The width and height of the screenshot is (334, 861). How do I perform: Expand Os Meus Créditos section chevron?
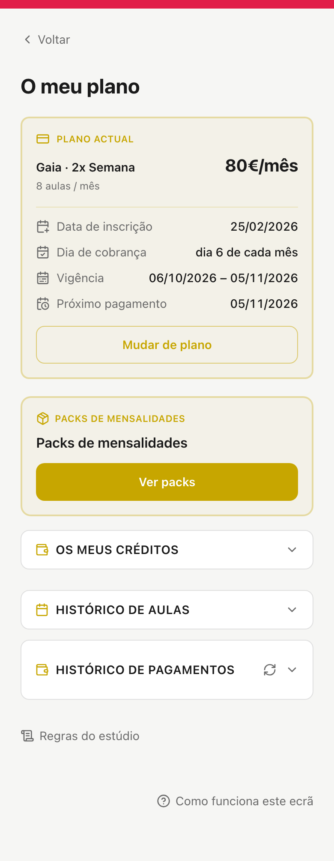[x=292, y=550]
